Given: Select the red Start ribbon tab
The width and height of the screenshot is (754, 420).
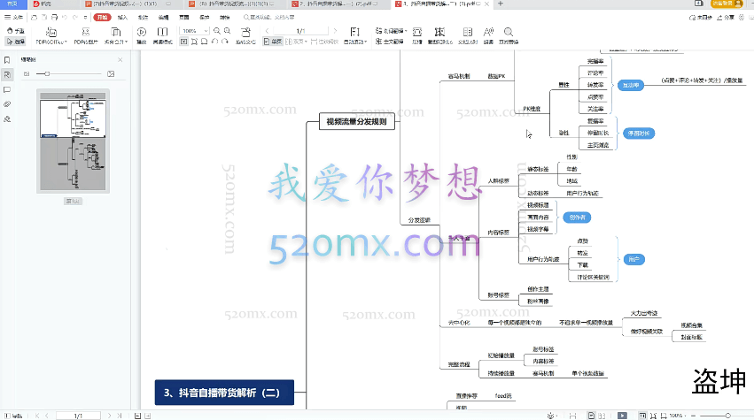Looking at the screenshot, I should coord(102,18).
